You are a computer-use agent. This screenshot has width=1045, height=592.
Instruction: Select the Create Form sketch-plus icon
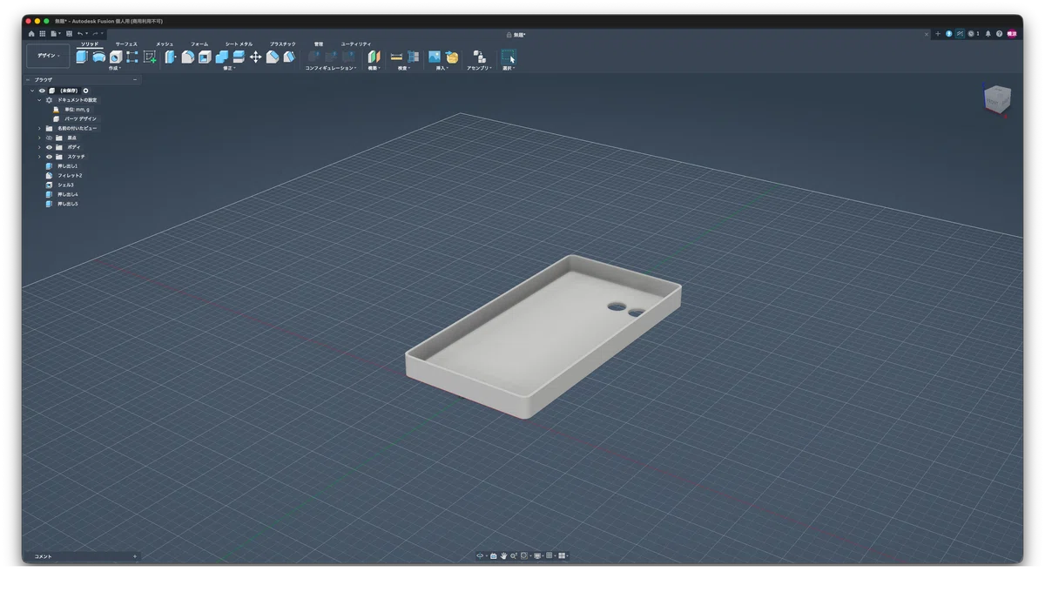[150, 57]
